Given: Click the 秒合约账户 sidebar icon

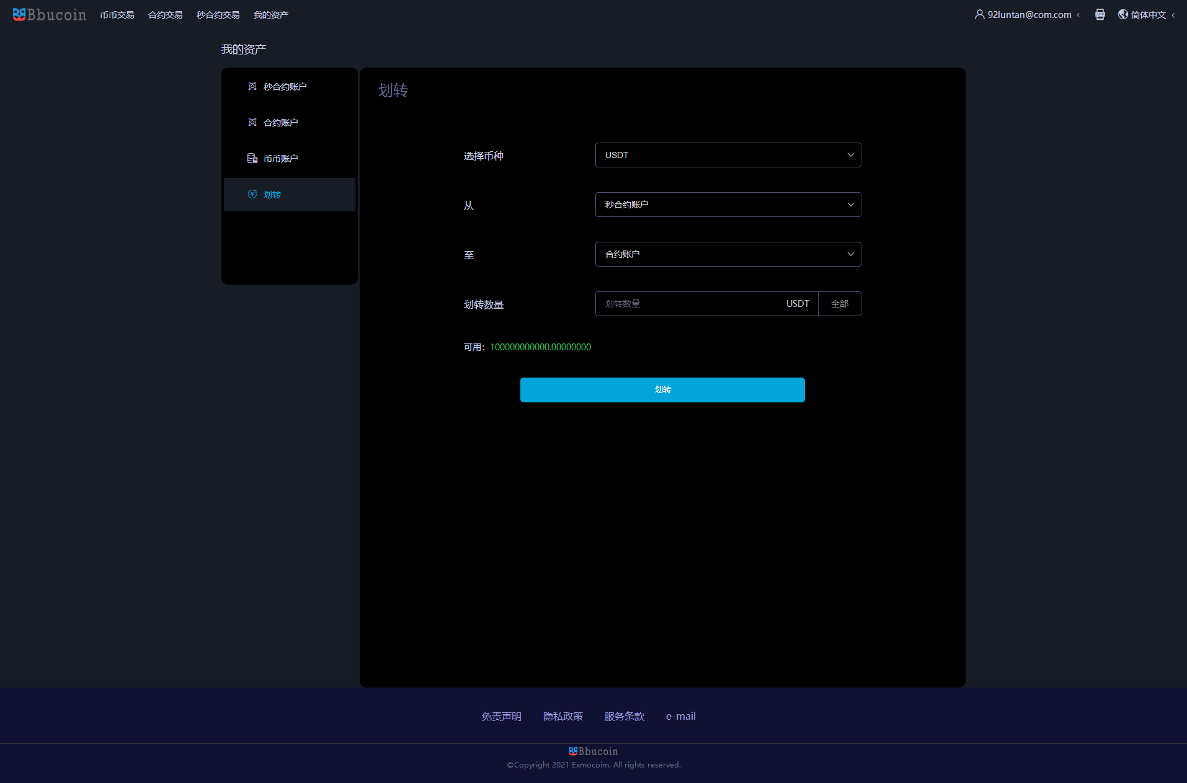Looking at the screenshot, I should click(x=252, y=86).
